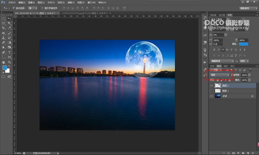Open the auto-select 组 dropdown
Screen dimensions: 259x155
[33, 8]
